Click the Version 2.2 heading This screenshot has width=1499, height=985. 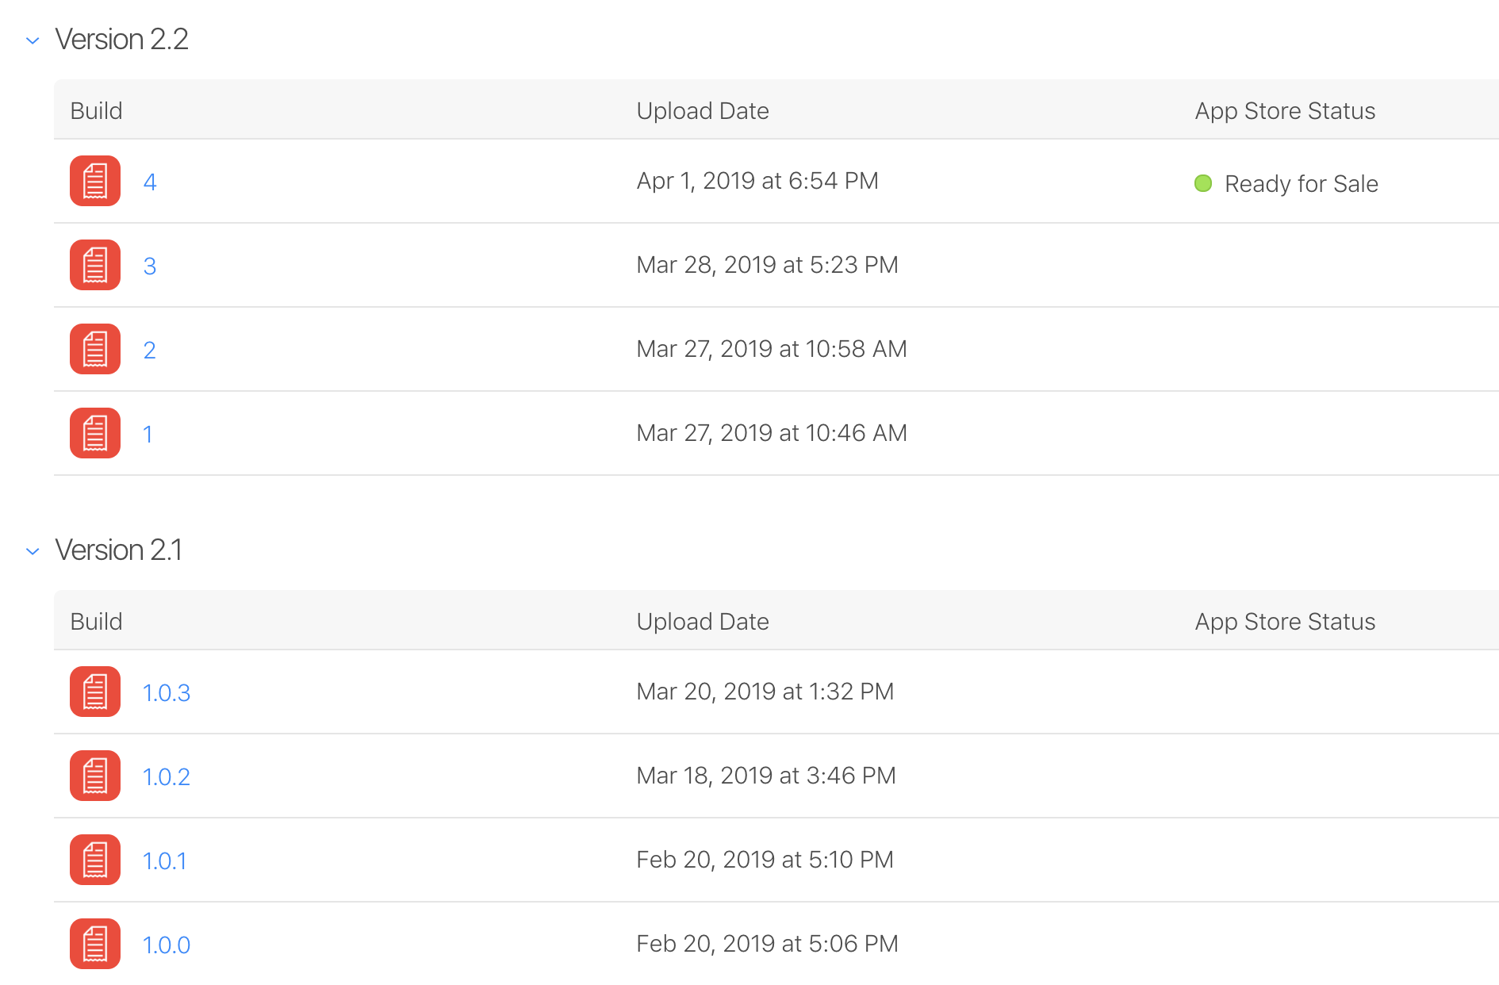pyautogui.click(x=122, y=40)
